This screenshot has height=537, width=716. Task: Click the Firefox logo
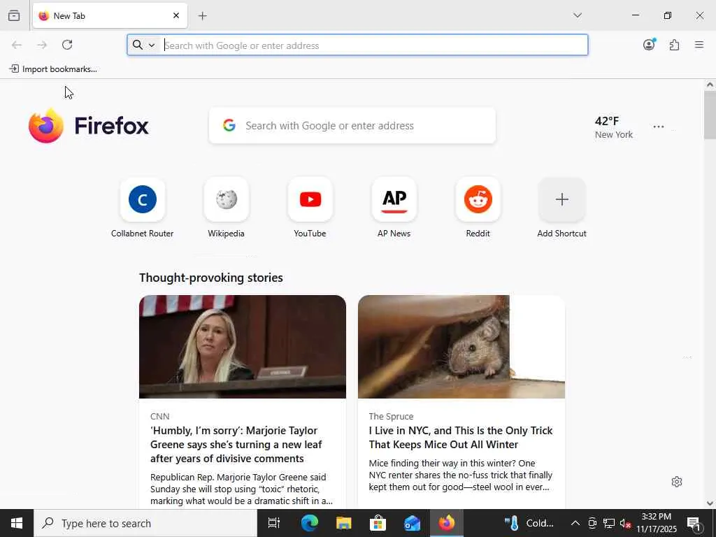[x=89, y=126]
